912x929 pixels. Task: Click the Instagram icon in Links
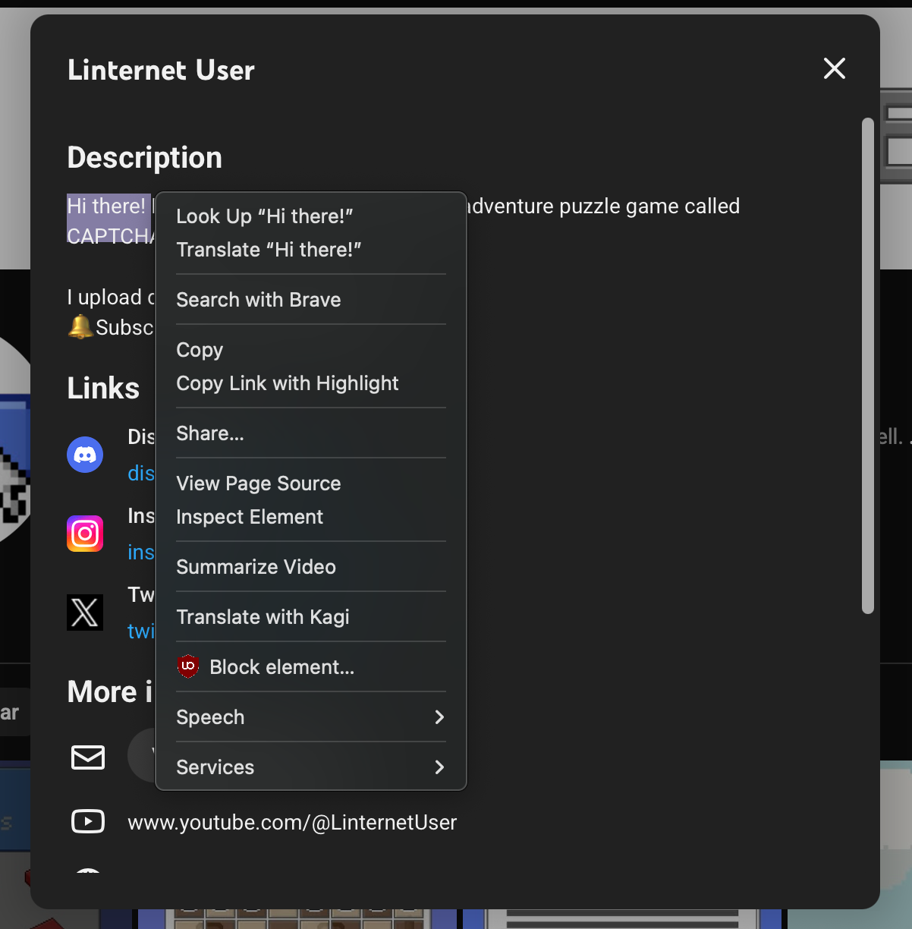(x=85, y=534)
